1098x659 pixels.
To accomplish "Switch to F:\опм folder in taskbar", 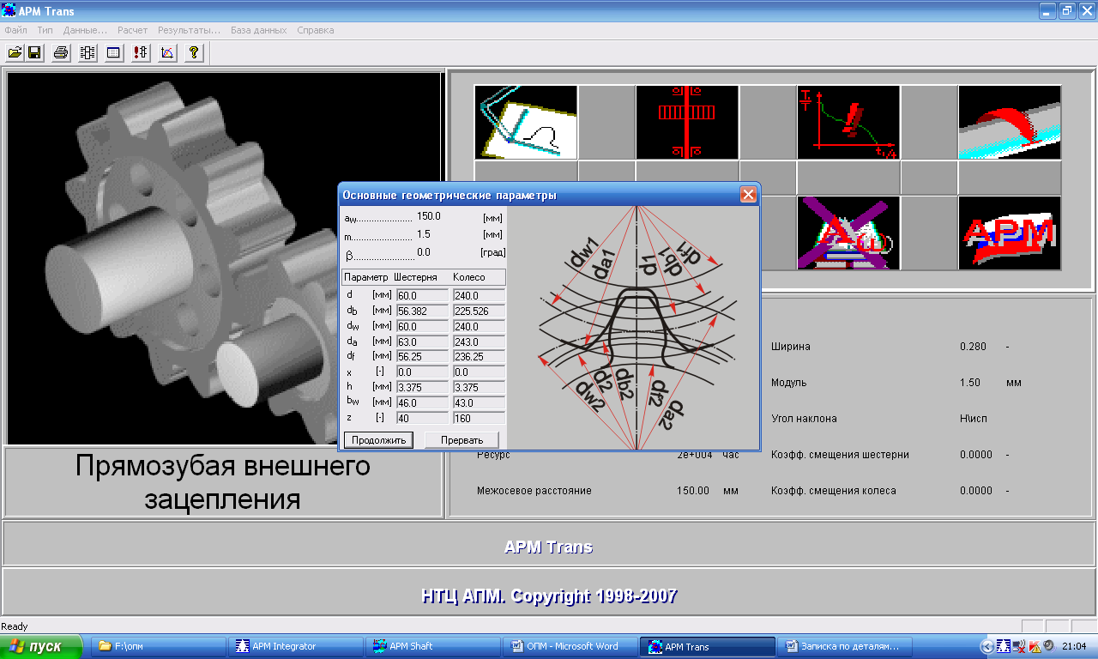I will point(159,646).
